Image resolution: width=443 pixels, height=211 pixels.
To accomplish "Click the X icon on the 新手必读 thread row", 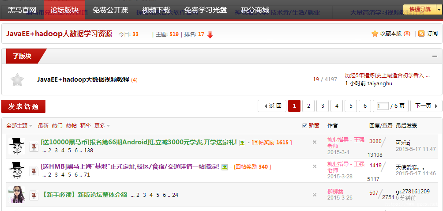I will [315, 195].
